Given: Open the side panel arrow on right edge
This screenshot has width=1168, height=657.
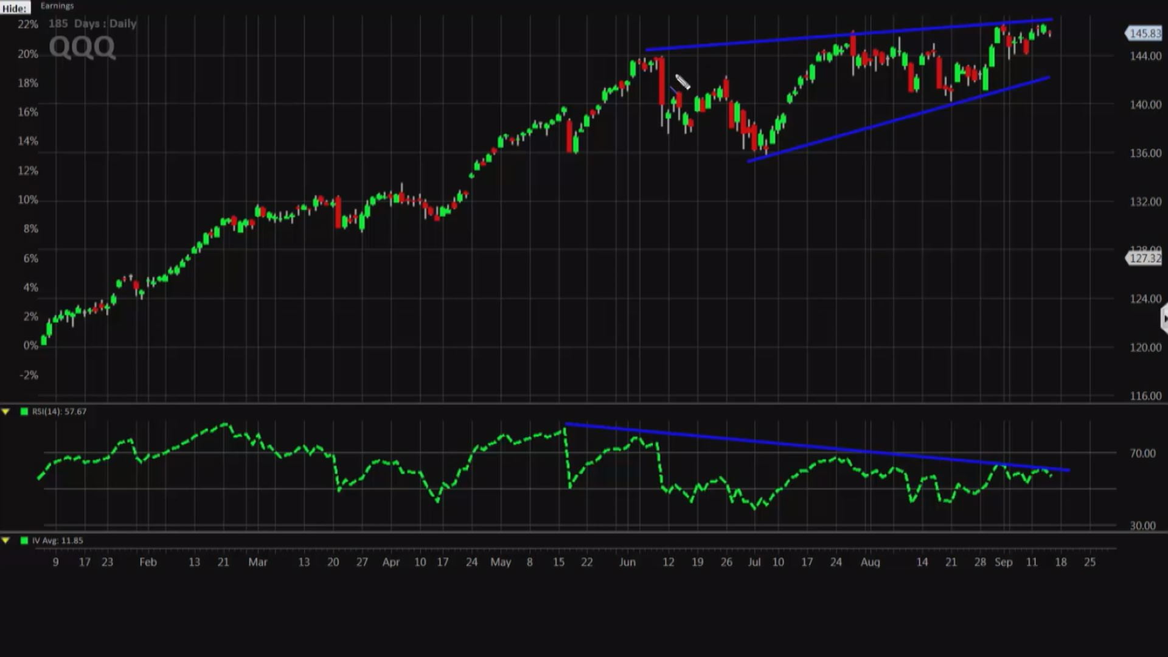Looking at the screenshot, I should point(1164,319).
